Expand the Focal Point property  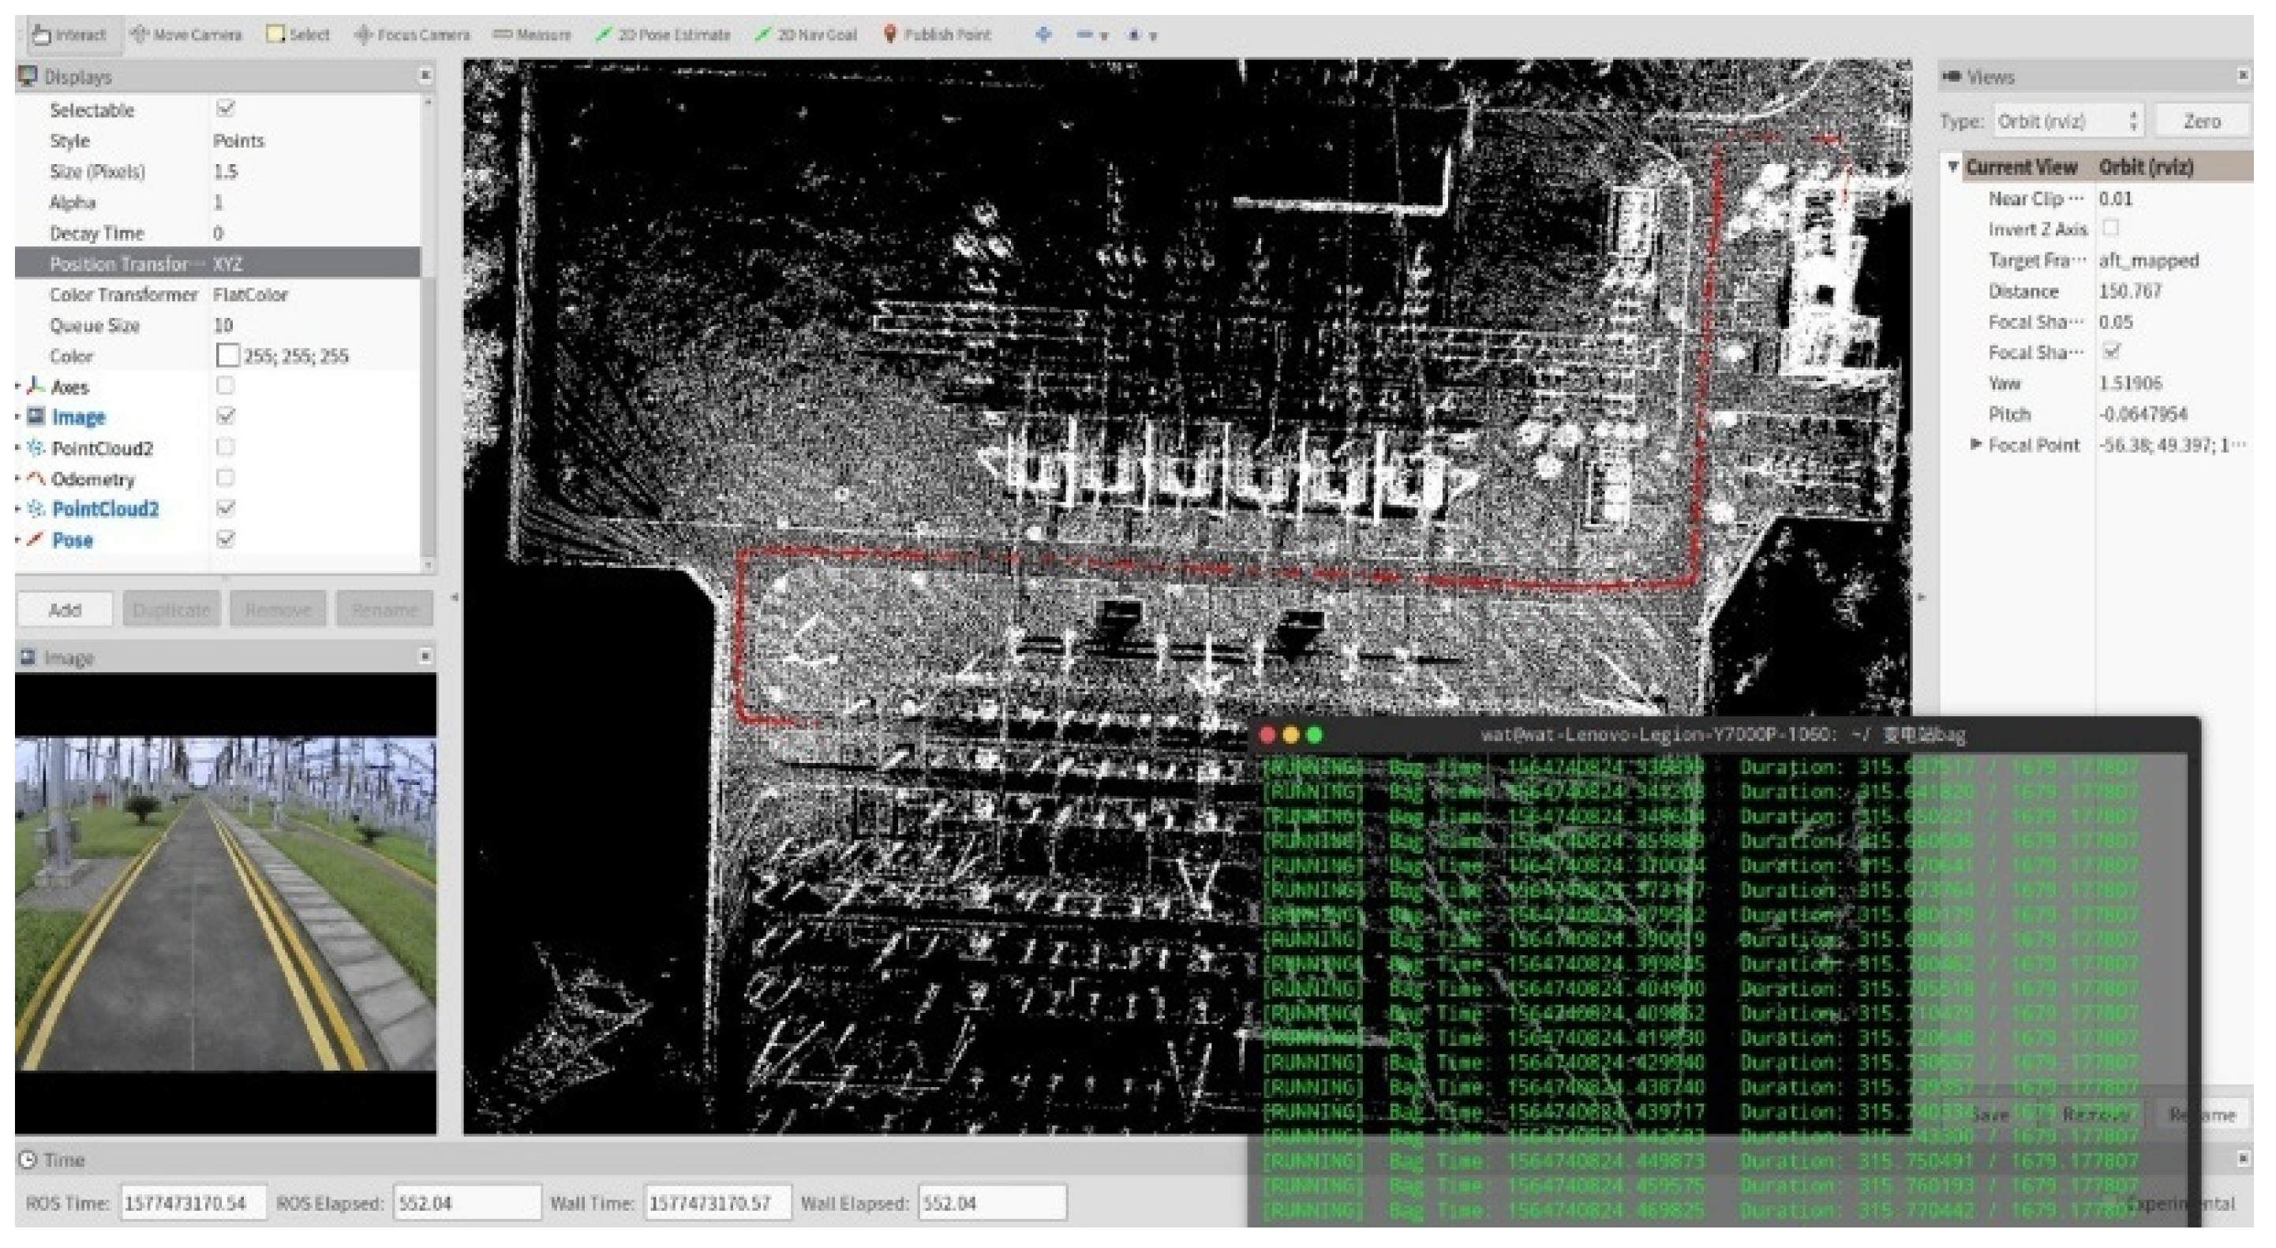click(1976, 444)
